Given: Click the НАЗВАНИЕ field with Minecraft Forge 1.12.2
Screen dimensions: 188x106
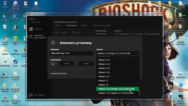Looking at the screenshot, I should click(72, 53).
